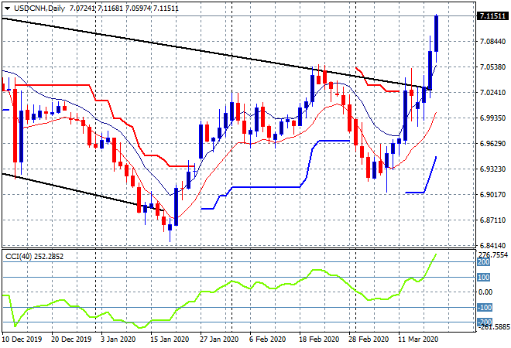The image size is (511, 348).
Task: Click the 6.96290 price axis label
Action: [x=492, y=144]
